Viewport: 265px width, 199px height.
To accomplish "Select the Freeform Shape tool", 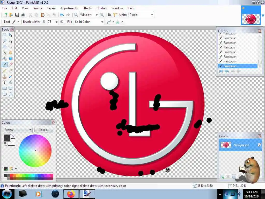I will 10,94.
